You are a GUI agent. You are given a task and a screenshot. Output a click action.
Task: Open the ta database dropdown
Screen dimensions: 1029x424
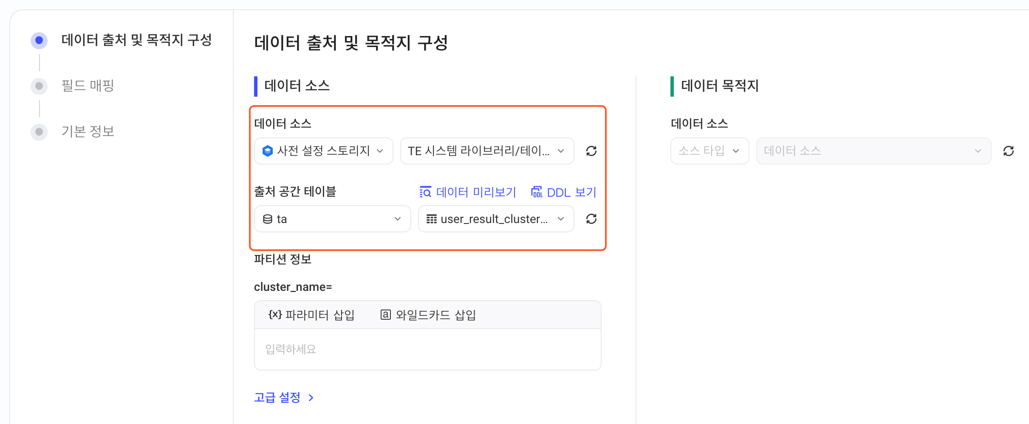[x=333, y=219]
